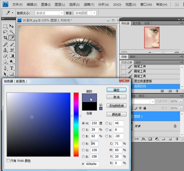Select the Rectangular Marquee tool

coord(5,26)
